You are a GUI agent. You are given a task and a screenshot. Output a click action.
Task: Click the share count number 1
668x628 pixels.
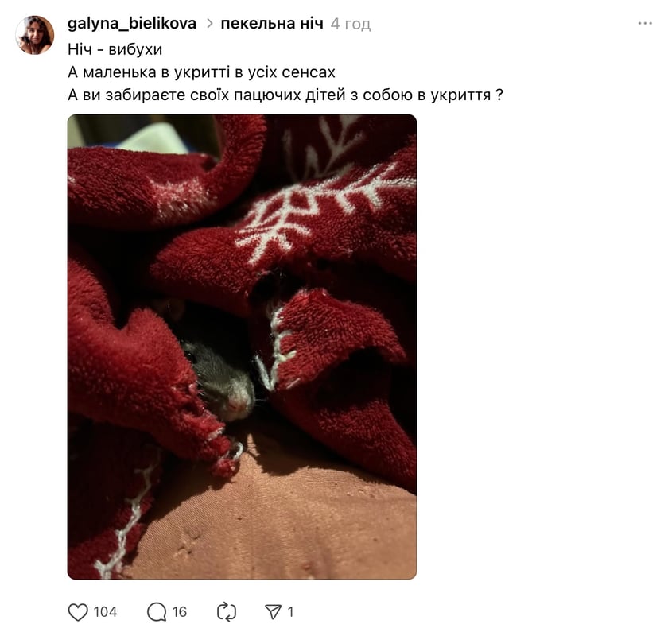290,612
